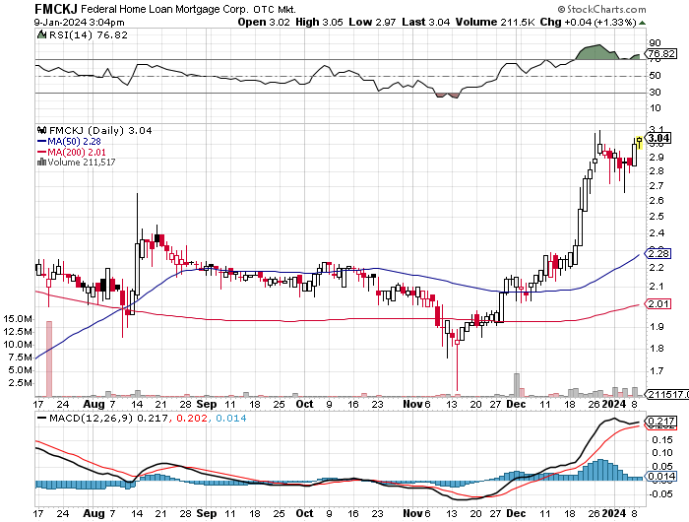Click the Open 3.02 value
689x522 pixels.
[x=264, y=22]
